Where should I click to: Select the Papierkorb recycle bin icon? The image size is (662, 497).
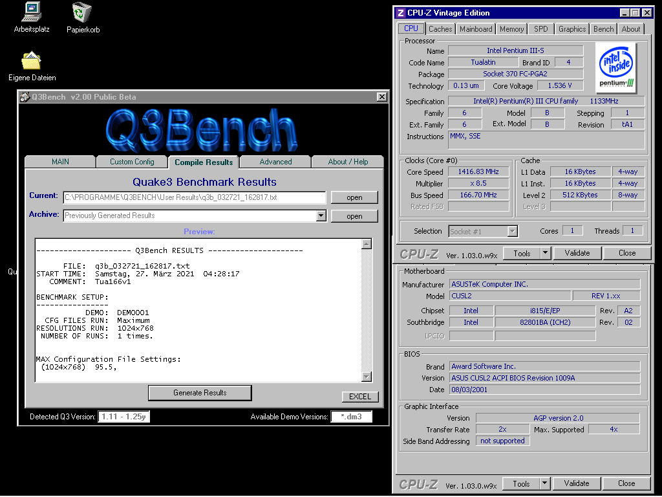coord(83,17)
